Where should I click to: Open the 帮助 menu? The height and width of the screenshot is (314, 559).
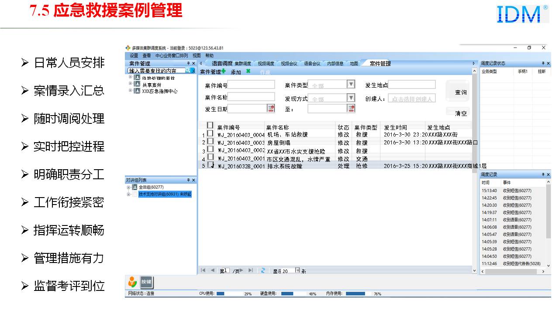tap(210, 56)
